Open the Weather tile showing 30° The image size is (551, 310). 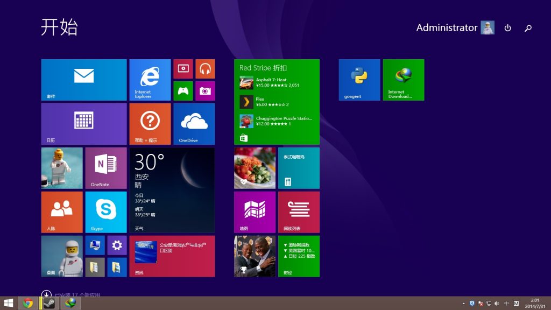172,190
